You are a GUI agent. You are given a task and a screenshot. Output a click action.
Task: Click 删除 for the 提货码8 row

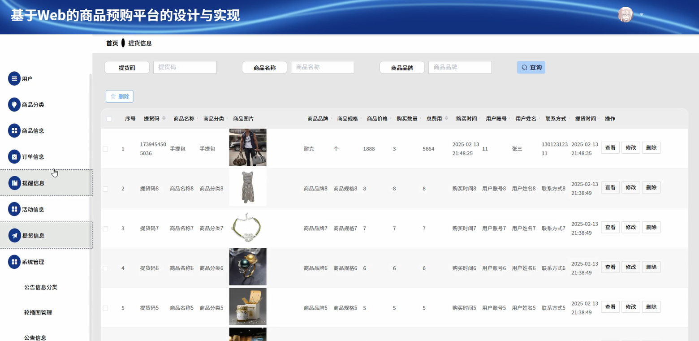tap(651, 187)
